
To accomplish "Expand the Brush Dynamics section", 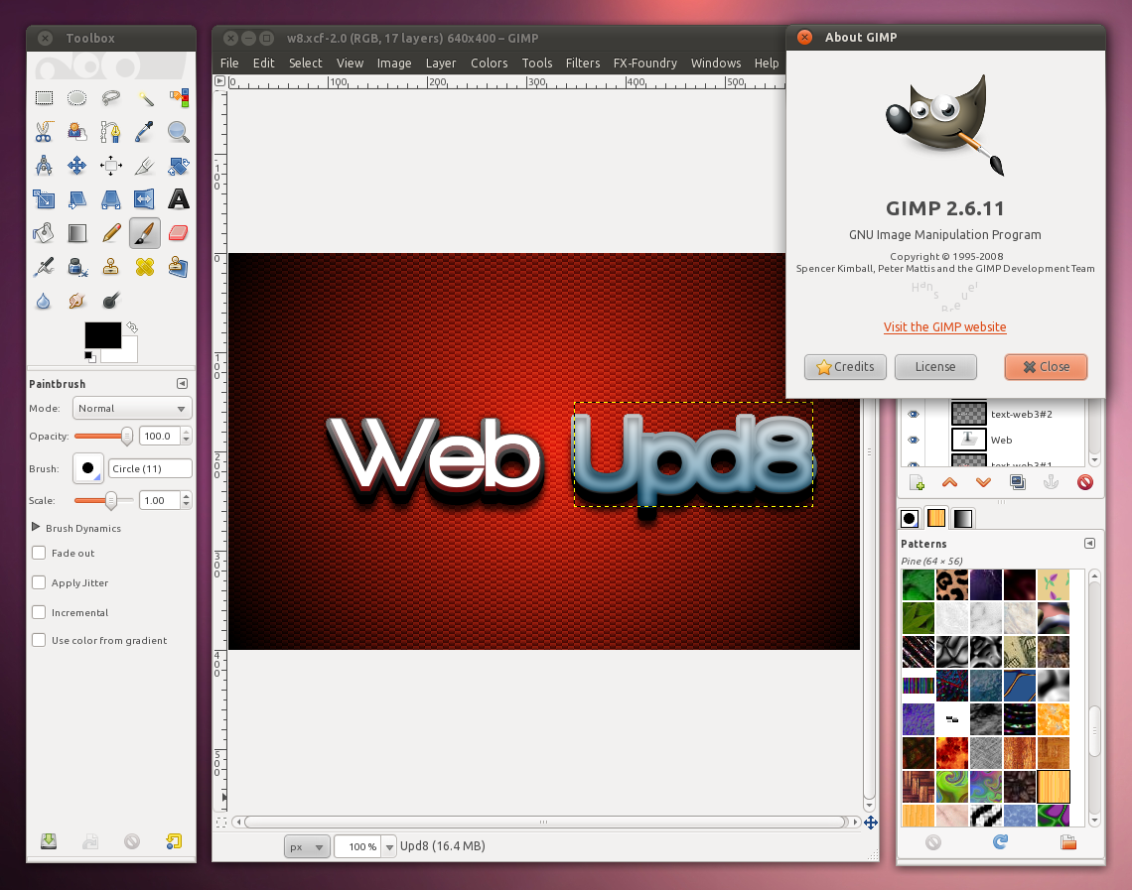I will click(x=36, y=527).
